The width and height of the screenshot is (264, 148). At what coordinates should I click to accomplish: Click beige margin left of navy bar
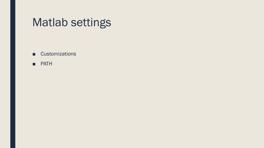click(5, 74)
